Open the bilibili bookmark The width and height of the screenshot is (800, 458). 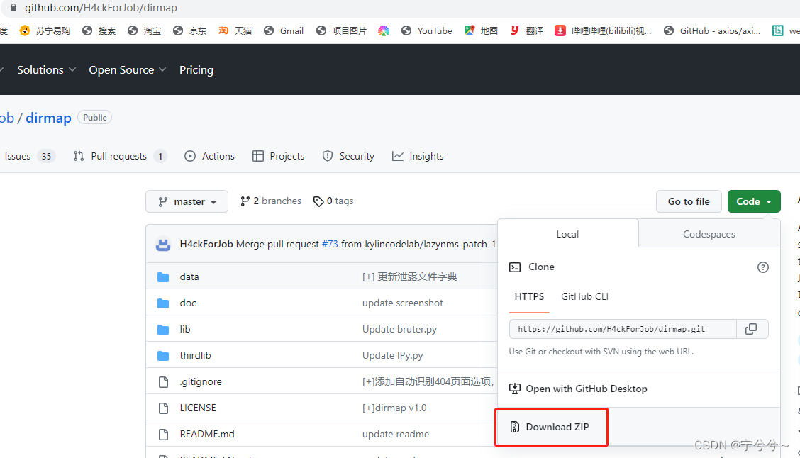pyautogui.click(x=603, y=30)
